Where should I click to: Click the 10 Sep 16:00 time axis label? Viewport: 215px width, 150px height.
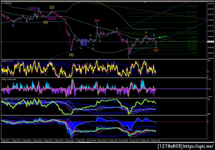pos(101,140)
